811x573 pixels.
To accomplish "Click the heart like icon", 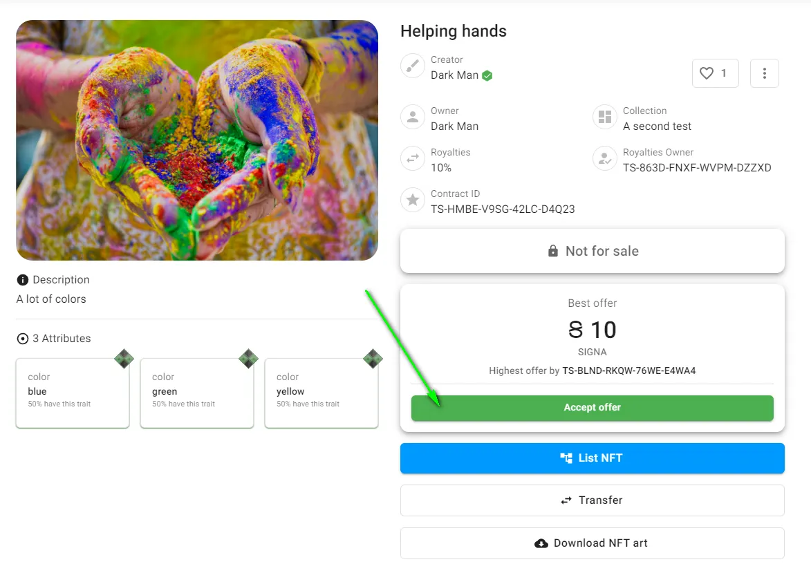I will point(707,73).
